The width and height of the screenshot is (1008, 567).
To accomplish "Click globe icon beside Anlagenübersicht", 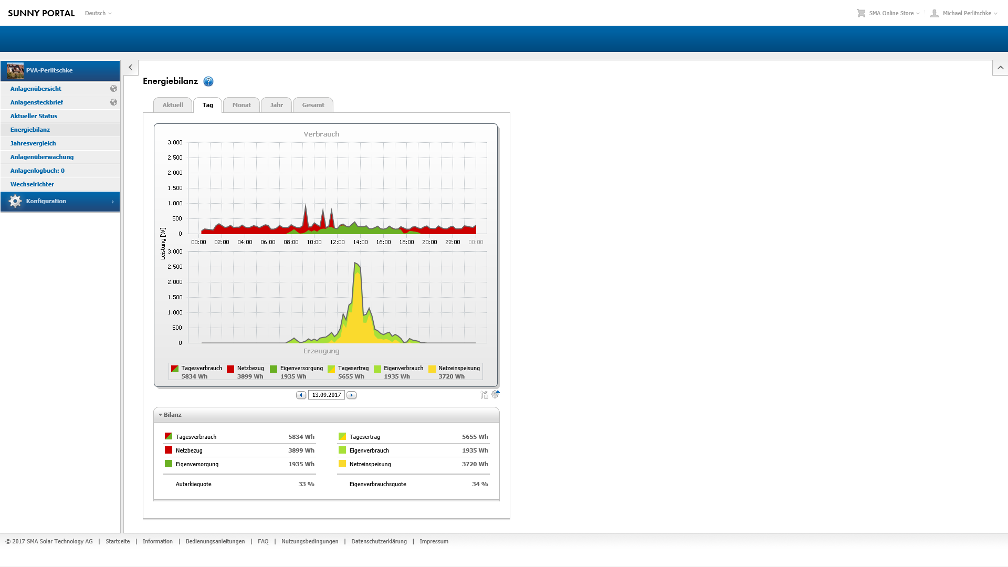I will tap(113, 89).
